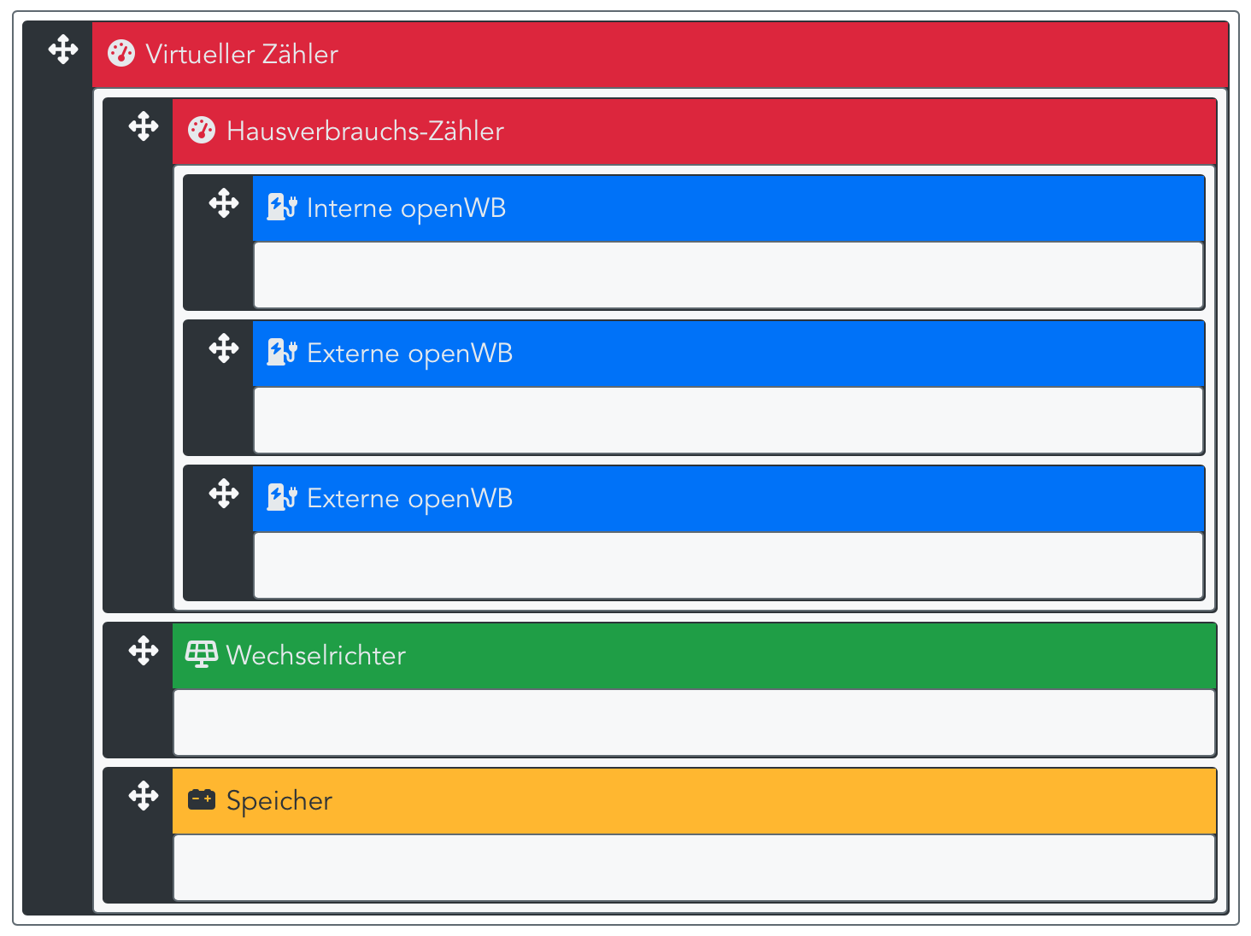The width and height of the screenshot is (1251, 936).
Task: Grab the Wechselrichter move handle
Action: pyautogui.click(x=144, y=651)
